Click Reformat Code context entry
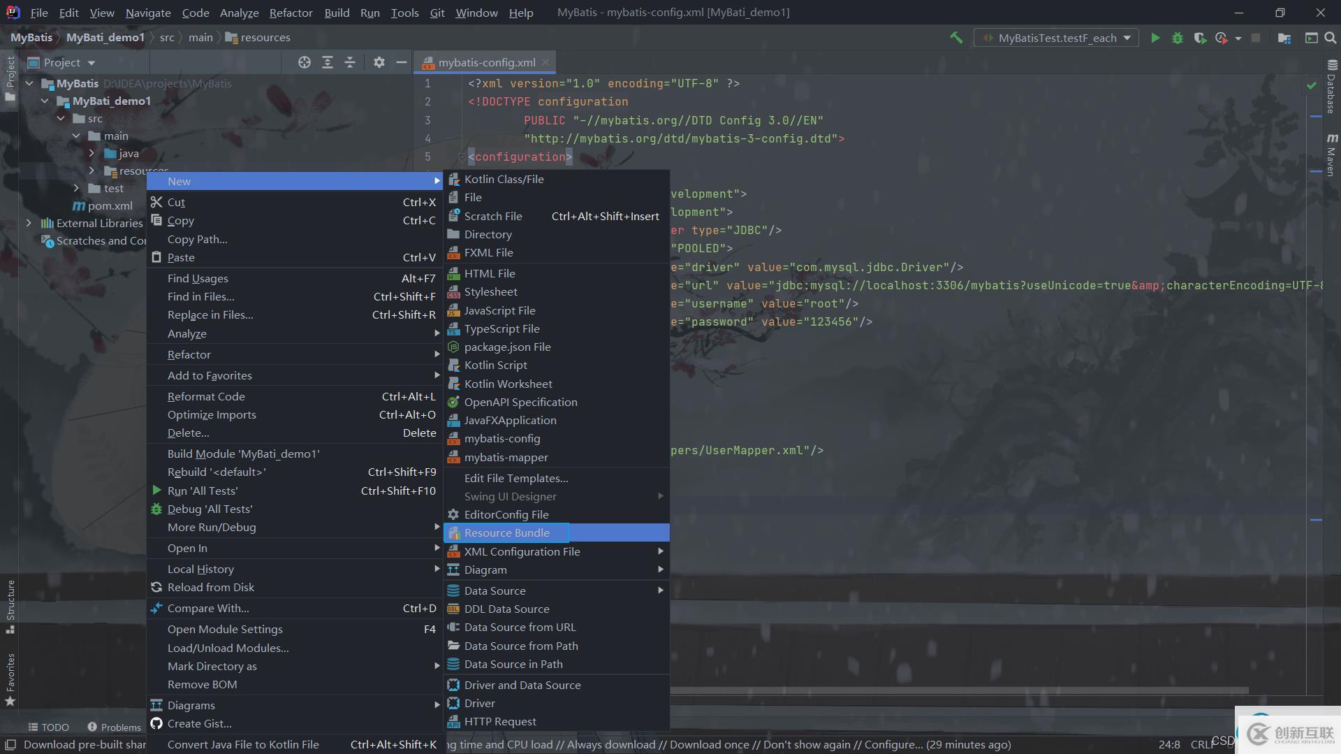The height and width of the screenshot is (754, 1341). [295, 396]
